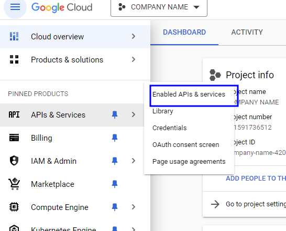
Task: Click the Project info hexagon icon
Action: tap(215, 75)
